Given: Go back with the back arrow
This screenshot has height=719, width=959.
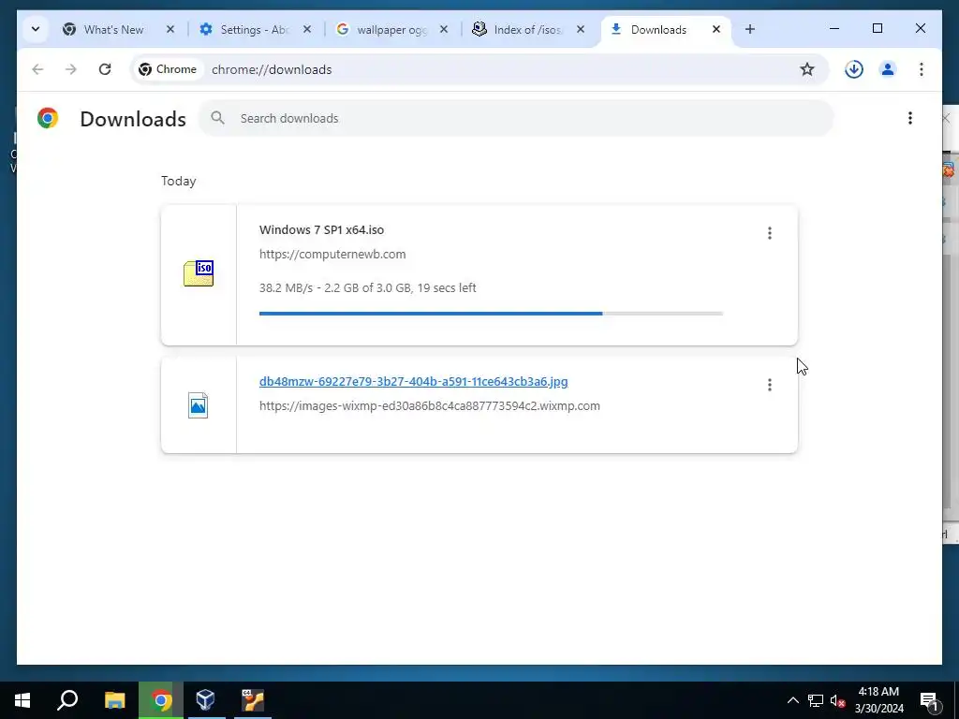Looking at the screenshot, I should point(37,69).
